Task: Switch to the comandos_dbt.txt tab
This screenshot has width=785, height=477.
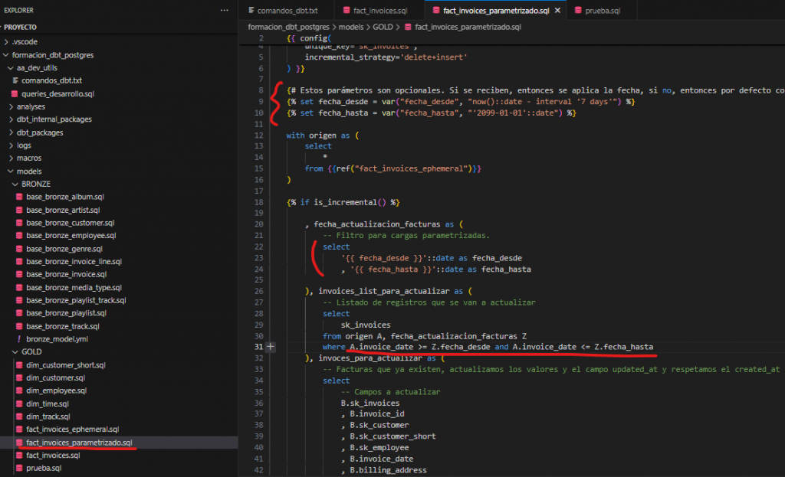Action: (287, 11)
